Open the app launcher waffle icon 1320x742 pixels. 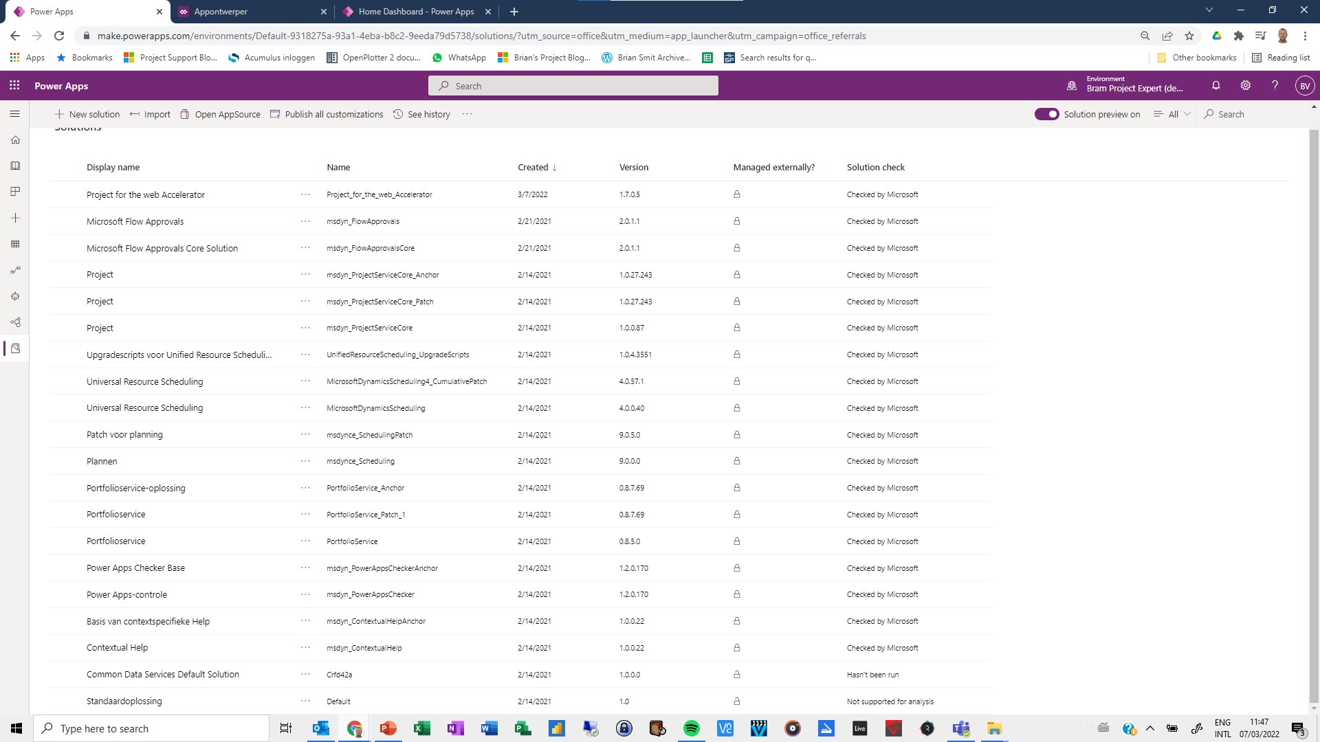(14, 85)
